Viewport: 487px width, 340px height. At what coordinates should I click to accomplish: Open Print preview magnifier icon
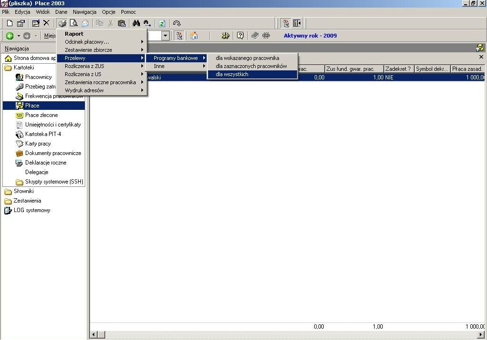[74, 23]
